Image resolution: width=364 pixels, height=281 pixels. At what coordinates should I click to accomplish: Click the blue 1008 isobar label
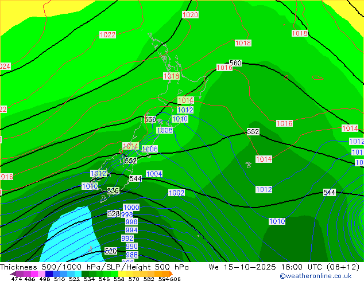tap(165, 130)
